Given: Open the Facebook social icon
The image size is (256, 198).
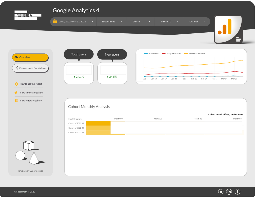Looking at the screenshot, I should coord(237,192).
